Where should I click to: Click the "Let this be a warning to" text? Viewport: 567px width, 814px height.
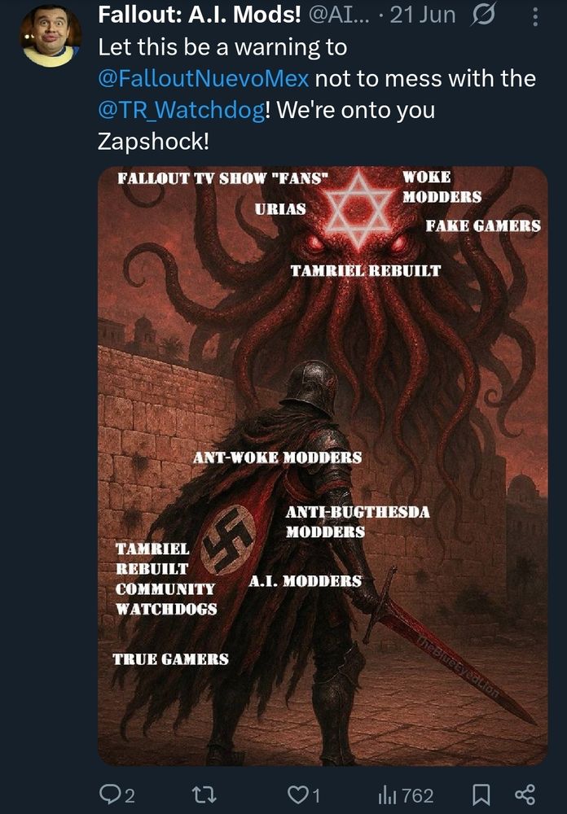pyautogui.click(x=222, y=47)
